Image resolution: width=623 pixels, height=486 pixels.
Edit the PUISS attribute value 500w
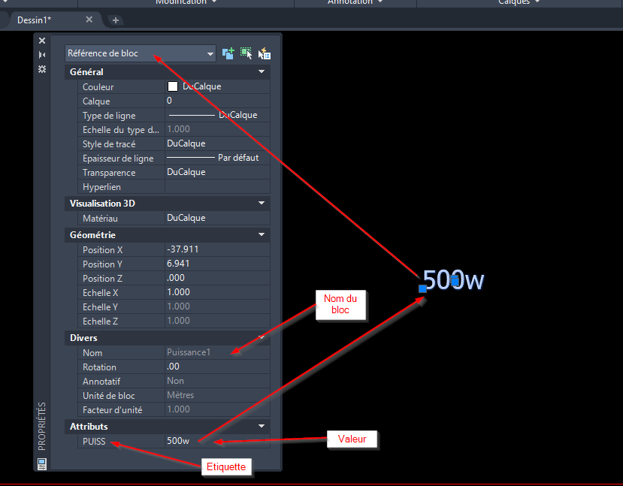tap(217, 441)
